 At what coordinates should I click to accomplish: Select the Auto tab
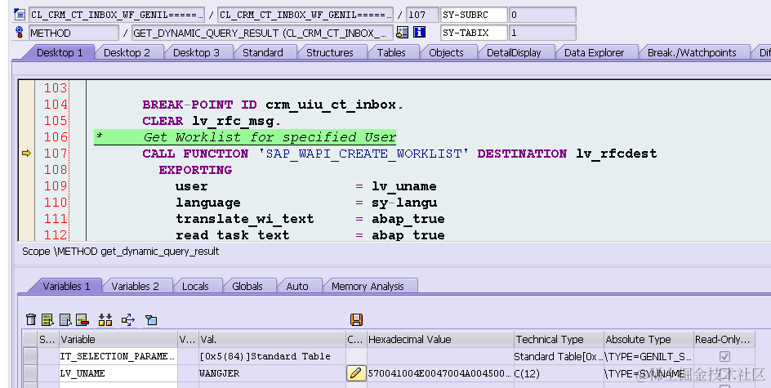(x=297, y=286)
